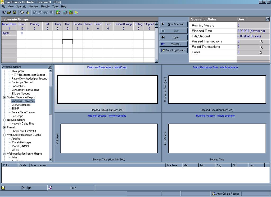Select Throughput in graph tree
The image size is (271, 197).
tap(18, 71)
